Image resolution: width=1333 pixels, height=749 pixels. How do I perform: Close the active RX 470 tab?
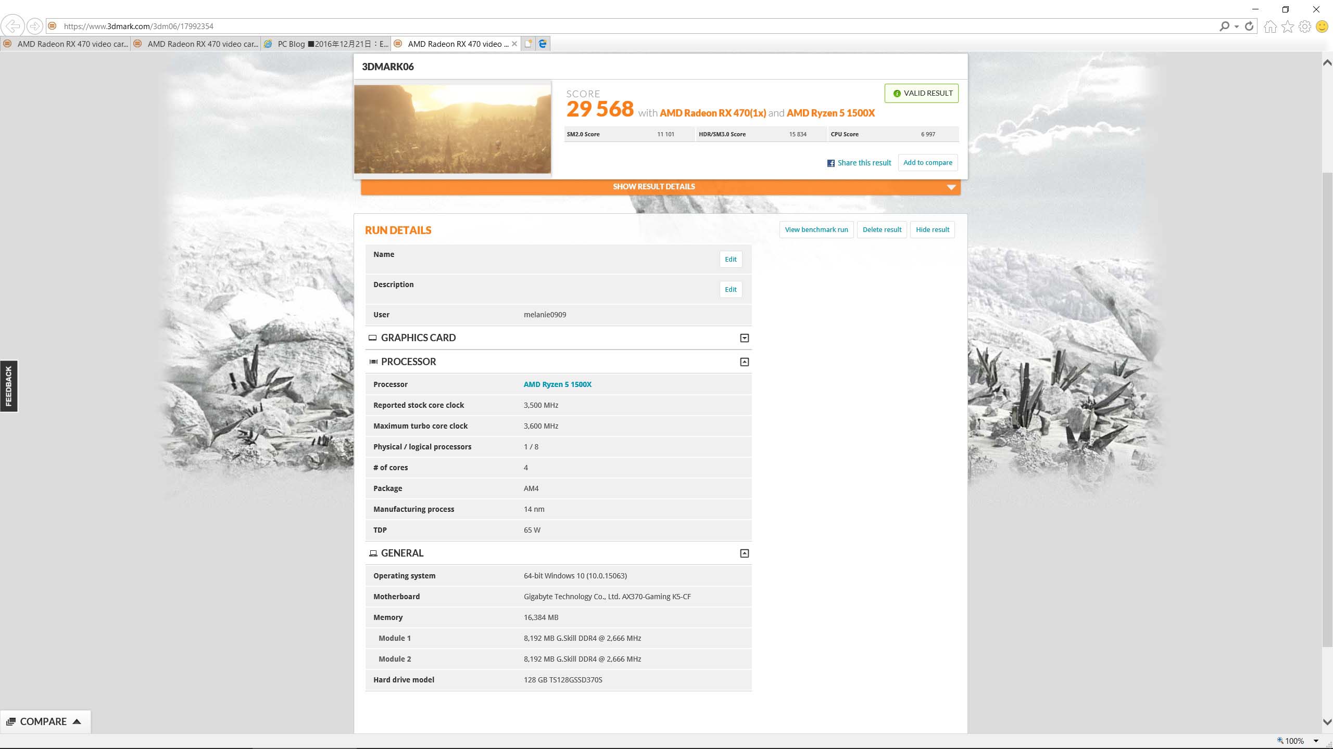[x=514, y=44]
